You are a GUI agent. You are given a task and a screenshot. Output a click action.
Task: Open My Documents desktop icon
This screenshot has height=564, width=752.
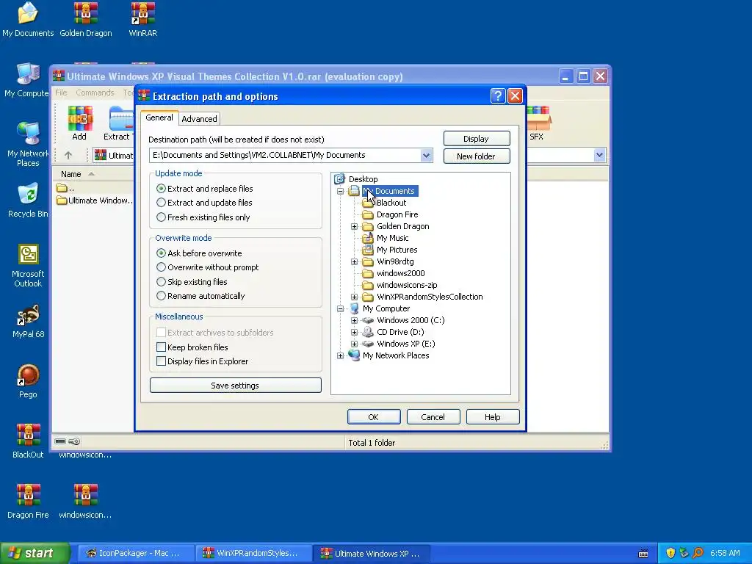point(28,19)
